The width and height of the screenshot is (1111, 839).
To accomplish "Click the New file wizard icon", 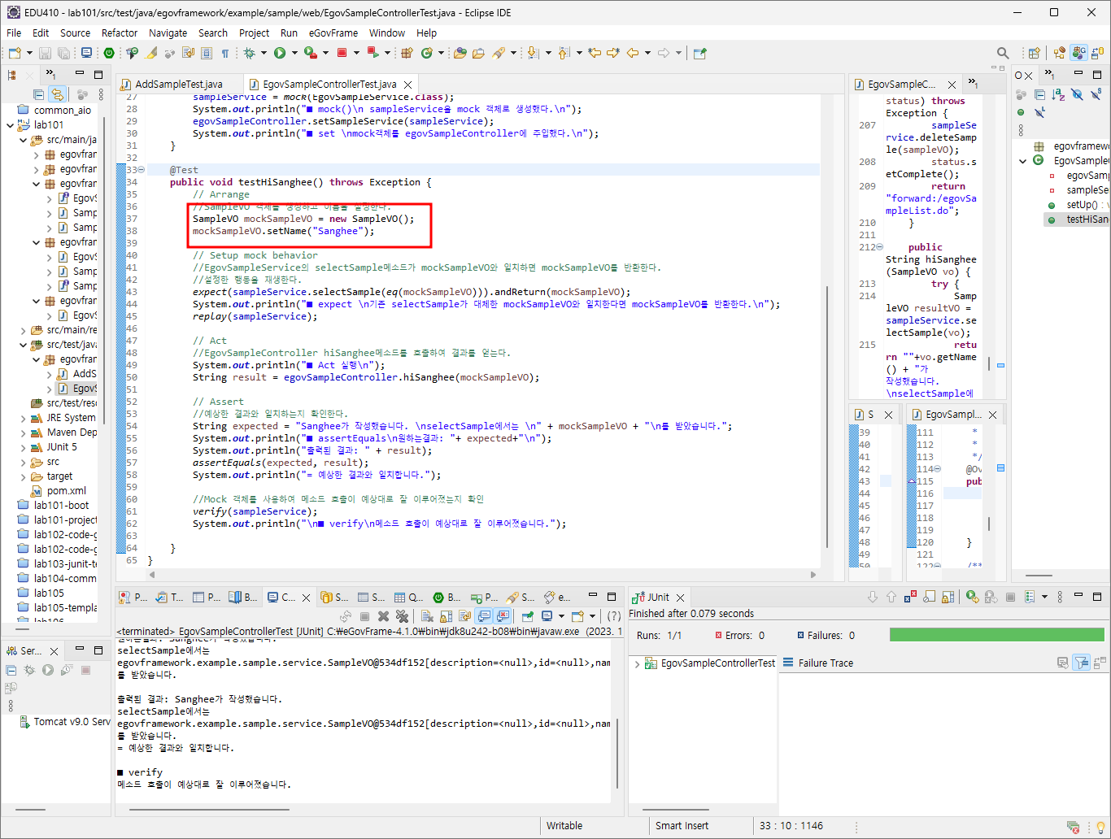I will 15,53.
